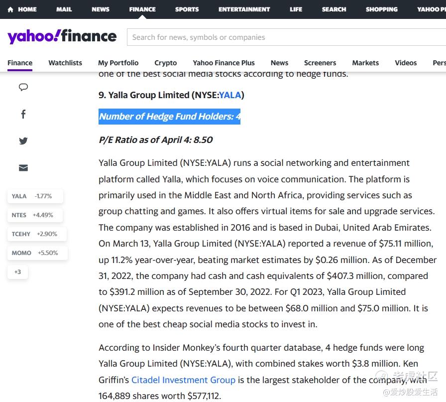Share the article on Facebook
Screen dimensions: 446x402
click(x=23, y=114)
